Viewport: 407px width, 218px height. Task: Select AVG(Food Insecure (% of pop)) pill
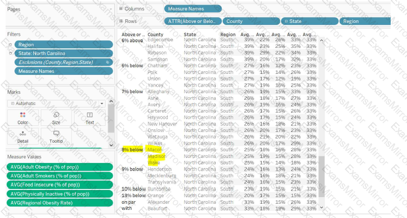pyautogui.click(x=60, y=185)
